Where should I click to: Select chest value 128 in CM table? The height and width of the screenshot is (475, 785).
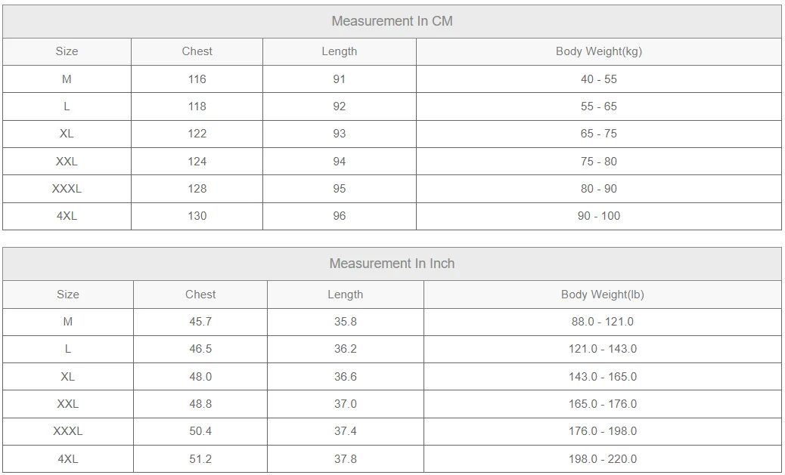[x=197, y=189]
